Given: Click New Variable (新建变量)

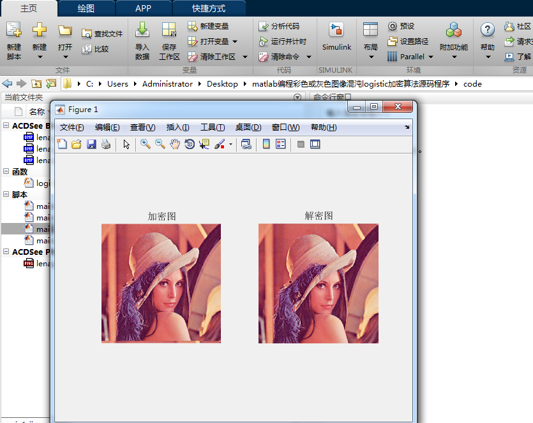Looking at the screenshot, I should coord(207,26).
